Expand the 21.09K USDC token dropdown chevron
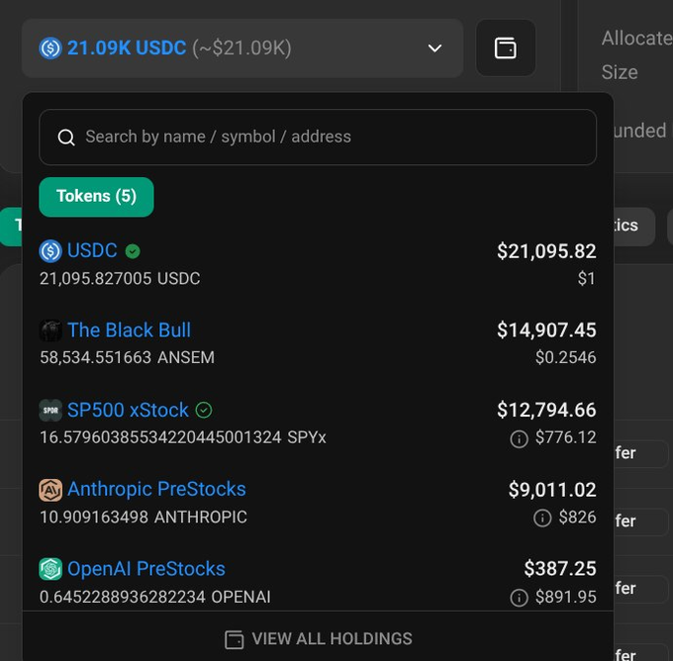The height and width of the screenshot is (661, 673). [x=434, y=48]
